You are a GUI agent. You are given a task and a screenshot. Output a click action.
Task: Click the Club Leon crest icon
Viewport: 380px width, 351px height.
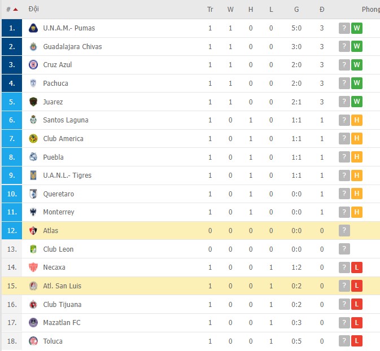point(33,249)
